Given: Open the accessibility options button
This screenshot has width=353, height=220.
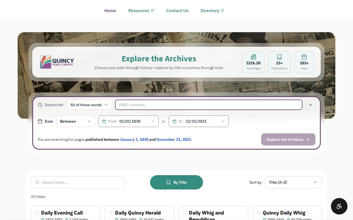Looking at the screenshot, I should [339, 206].
